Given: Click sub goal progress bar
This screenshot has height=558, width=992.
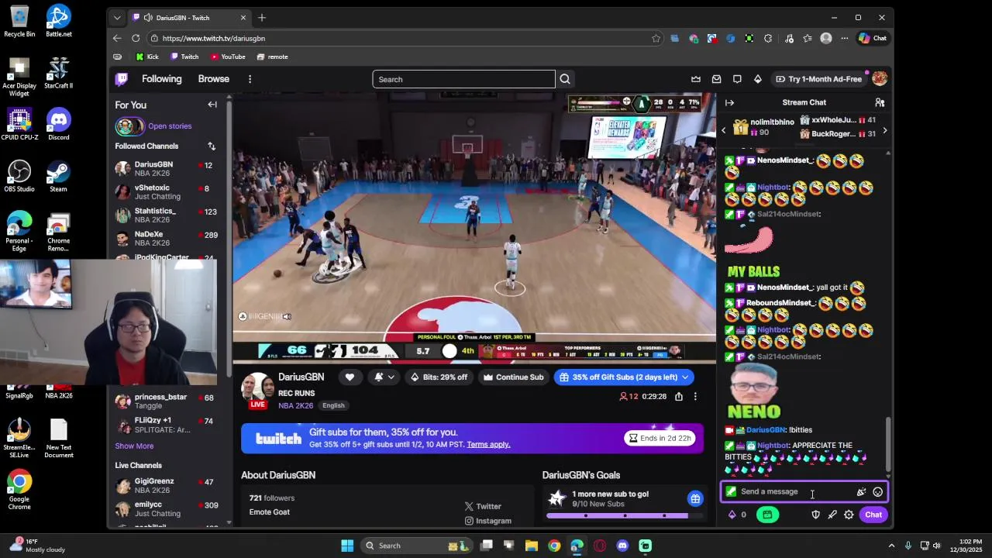Looking at the screenshot, I should tap(623, 515).
